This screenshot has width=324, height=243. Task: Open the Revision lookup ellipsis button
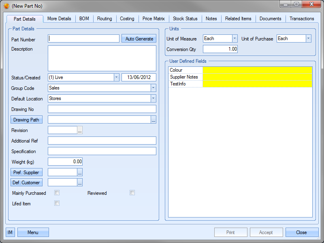pos(80,130)
